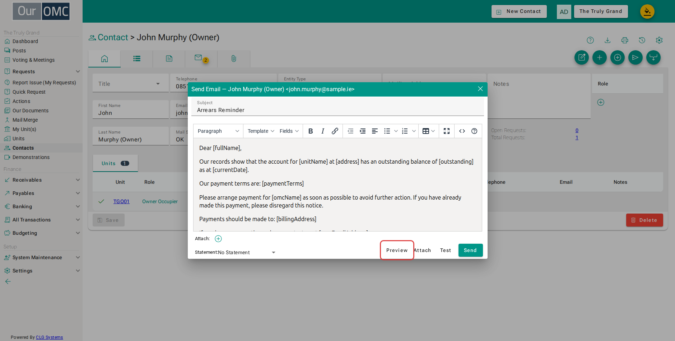Screen dimensions: 675x341
Task: Open the home tab of contact
Action: pos(104,59)
